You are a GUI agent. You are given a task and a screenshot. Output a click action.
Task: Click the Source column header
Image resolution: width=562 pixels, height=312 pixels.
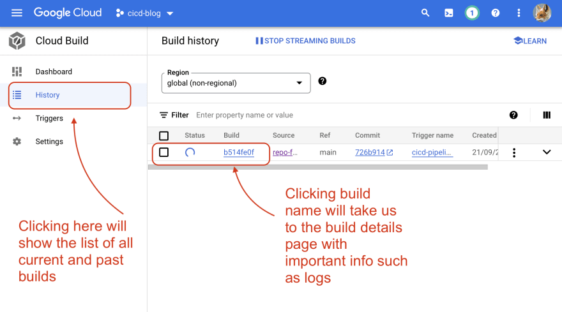click(284, 135)
